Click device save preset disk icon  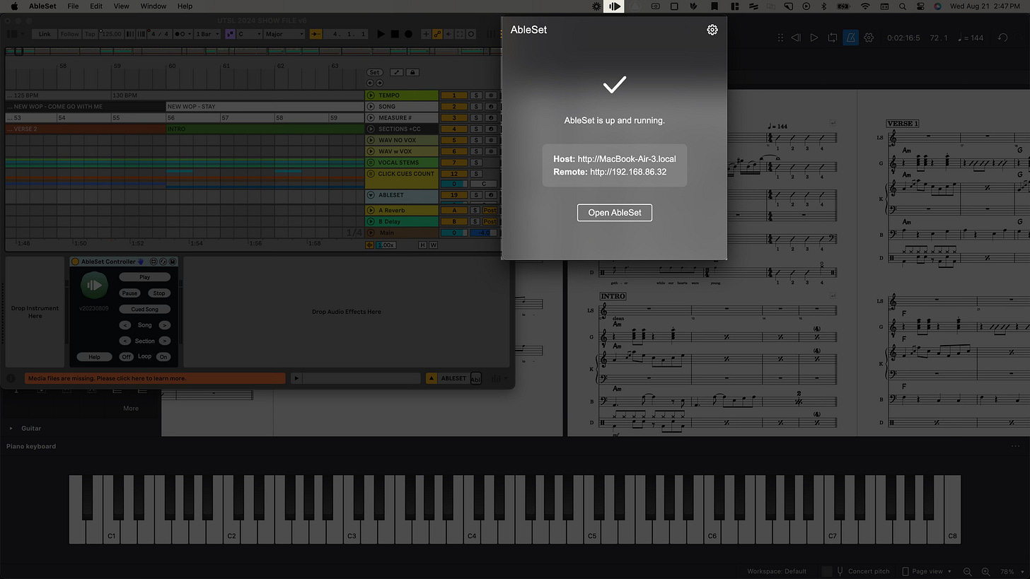click(172, 262)
